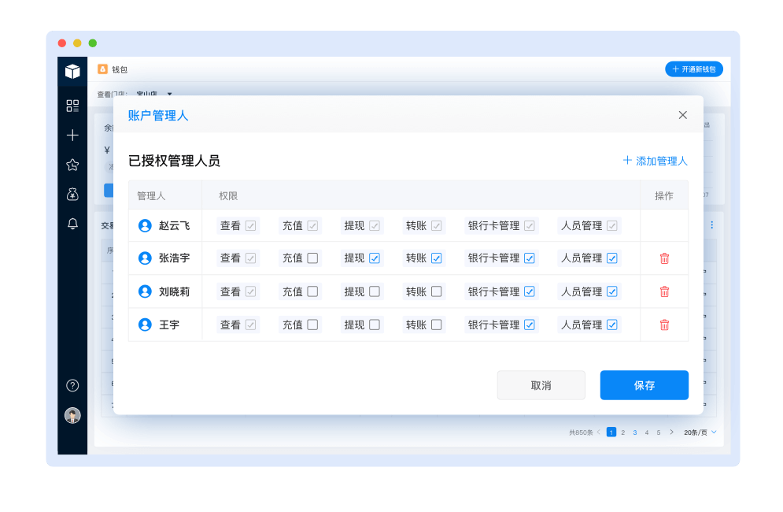This screenshot has width=783, height=512.
Task: Uncheck 人员管理 for 张浩宇
Action: click(x=611, y=258)
